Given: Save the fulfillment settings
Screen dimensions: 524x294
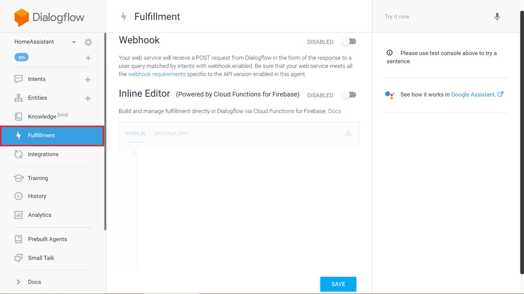Looking at the screenshot, I should 338,284.
